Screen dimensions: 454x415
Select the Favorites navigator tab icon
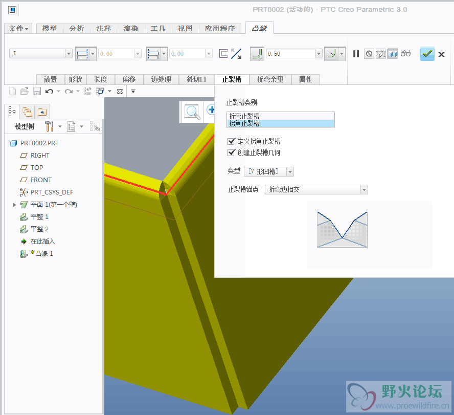point(42,112)
